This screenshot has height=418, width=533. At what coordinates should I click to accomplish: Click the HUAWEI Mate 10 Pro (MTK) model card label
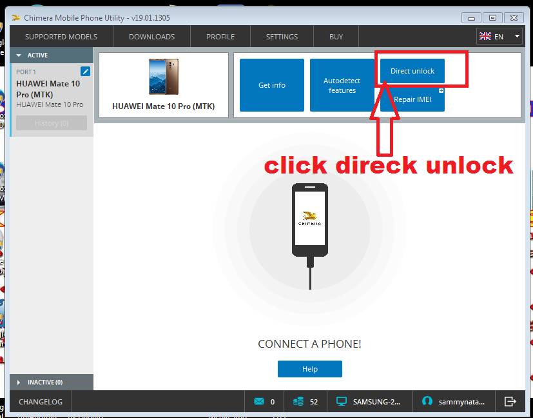pyautogui.click(x=164, y=106)
